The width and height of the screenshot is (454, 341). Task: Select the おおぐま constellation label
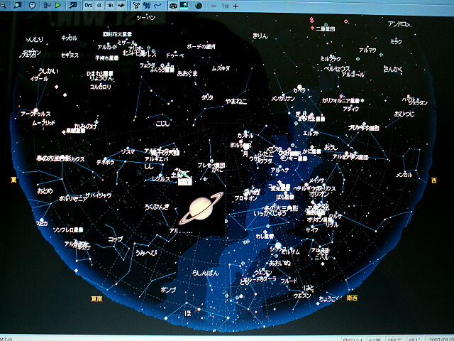coord(187,73)
